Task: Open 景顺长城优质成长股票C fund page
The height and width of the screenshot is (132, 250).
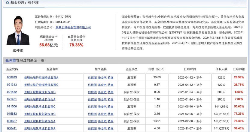Action: (x=40, y=106)
